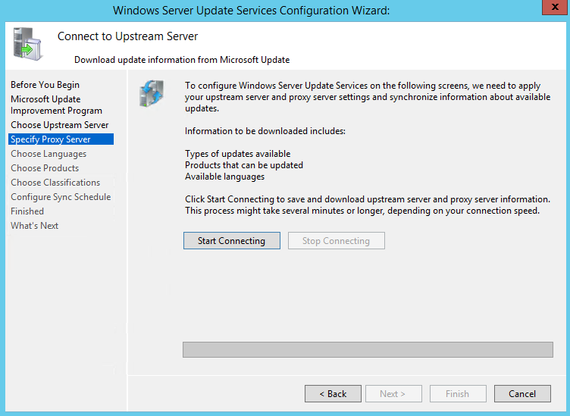Click the Stop Connecting button
The width and height of the screenshot is (570, 416).
(x=336, y=241)
